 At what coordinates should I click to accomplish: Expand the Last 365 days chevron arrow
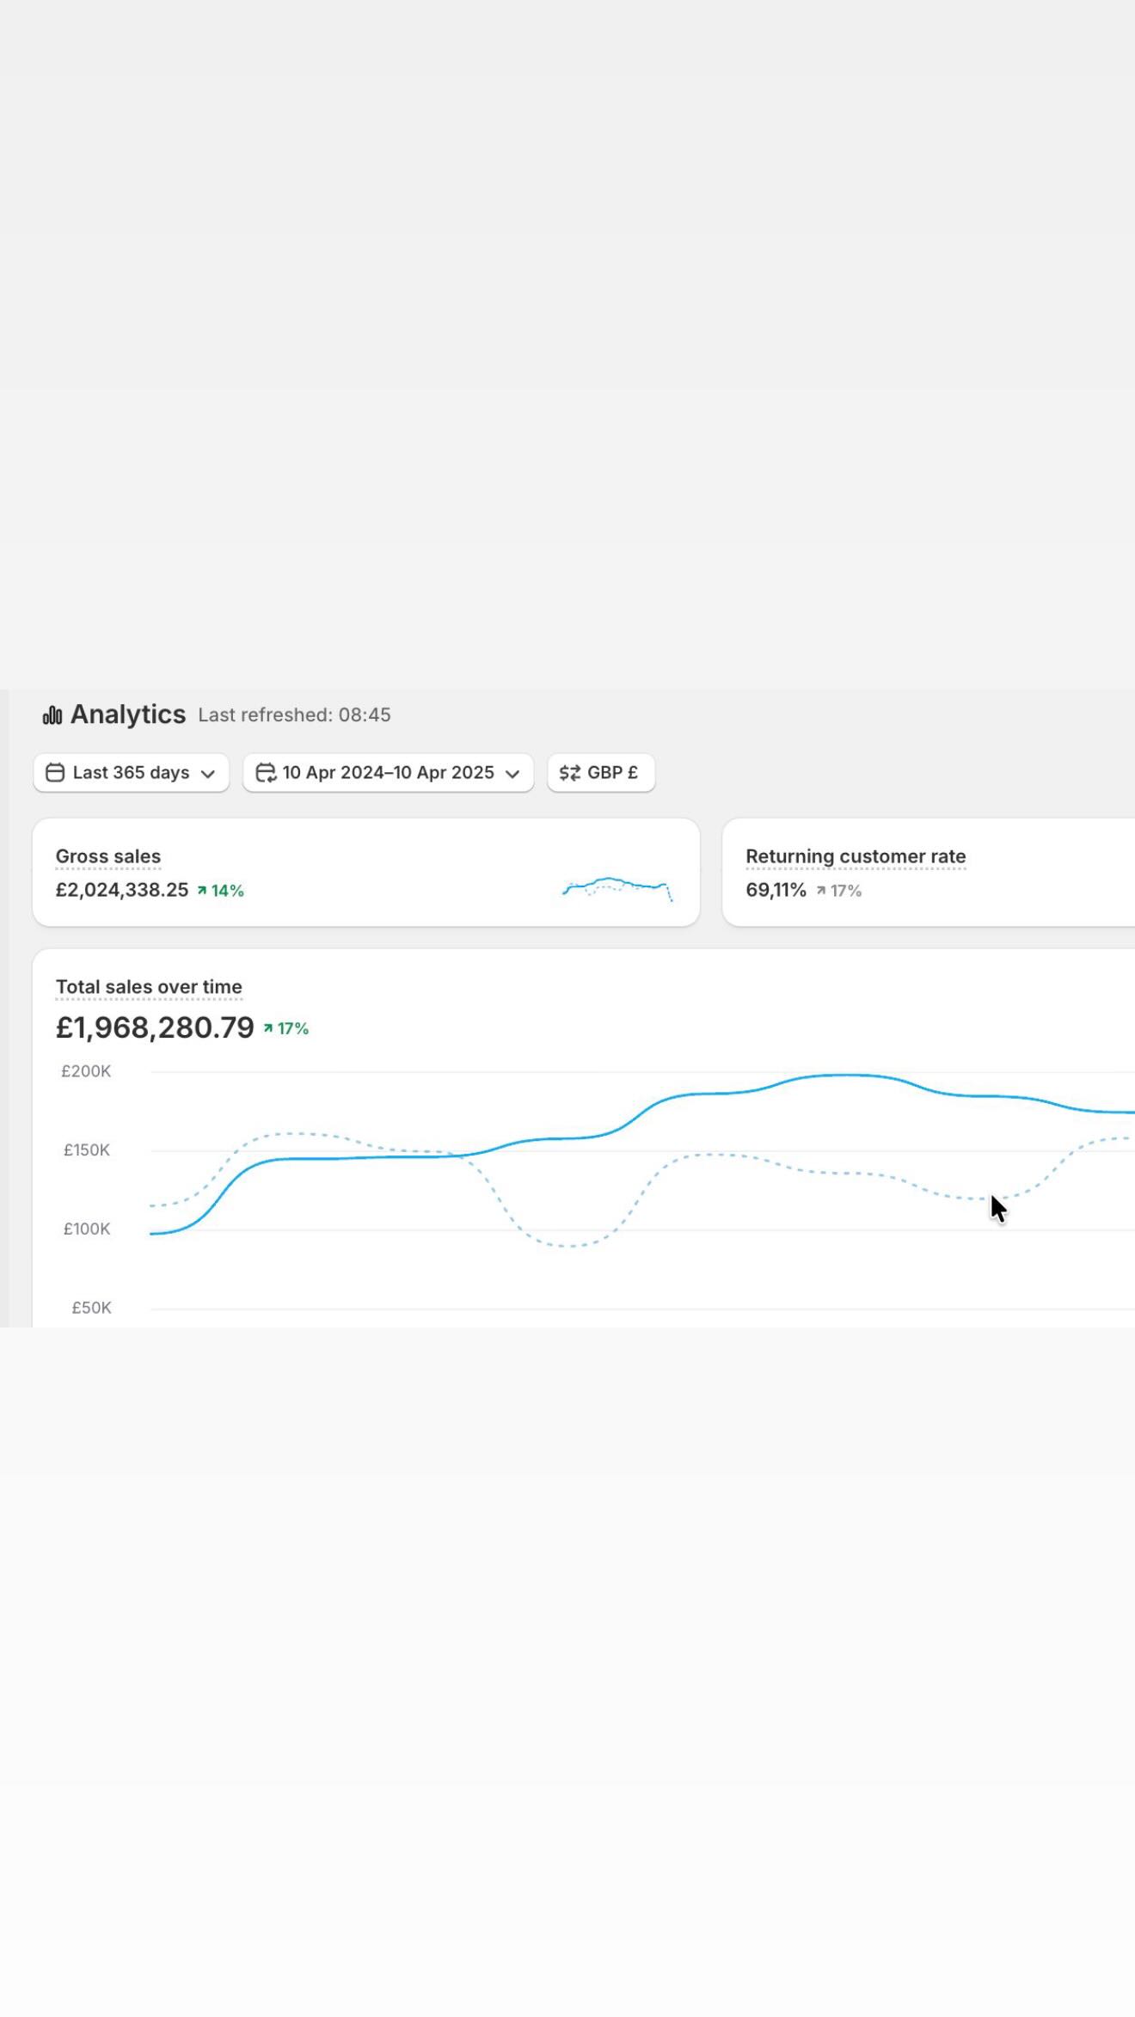click(207, 774)
